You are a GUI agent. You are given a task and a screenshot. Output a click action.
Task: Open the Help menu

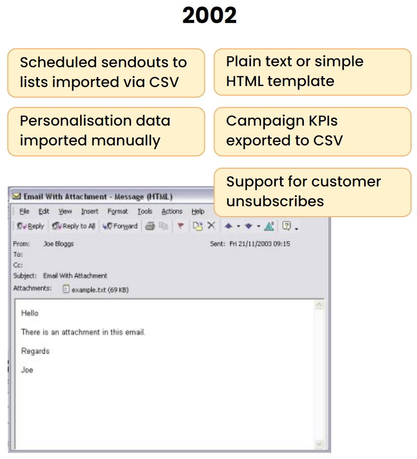pyautogui.click(x=198, y=211)
